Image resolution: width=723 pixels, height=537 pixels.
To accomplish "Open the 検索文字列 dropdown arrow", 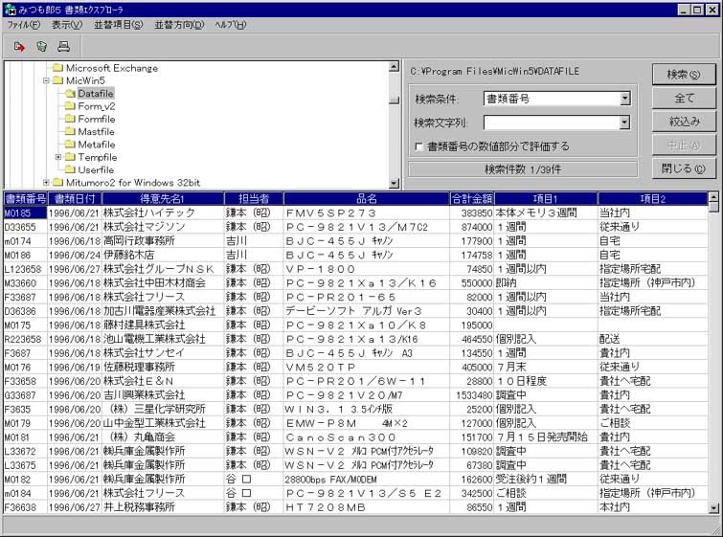I will point(624,123).
